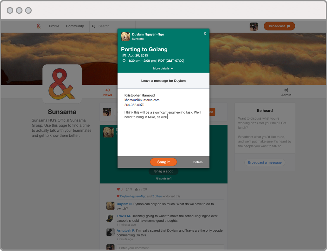Screen dimensions: 327x251
Task: Click the comment bubble icon with 3
Action: pos(127,189)
